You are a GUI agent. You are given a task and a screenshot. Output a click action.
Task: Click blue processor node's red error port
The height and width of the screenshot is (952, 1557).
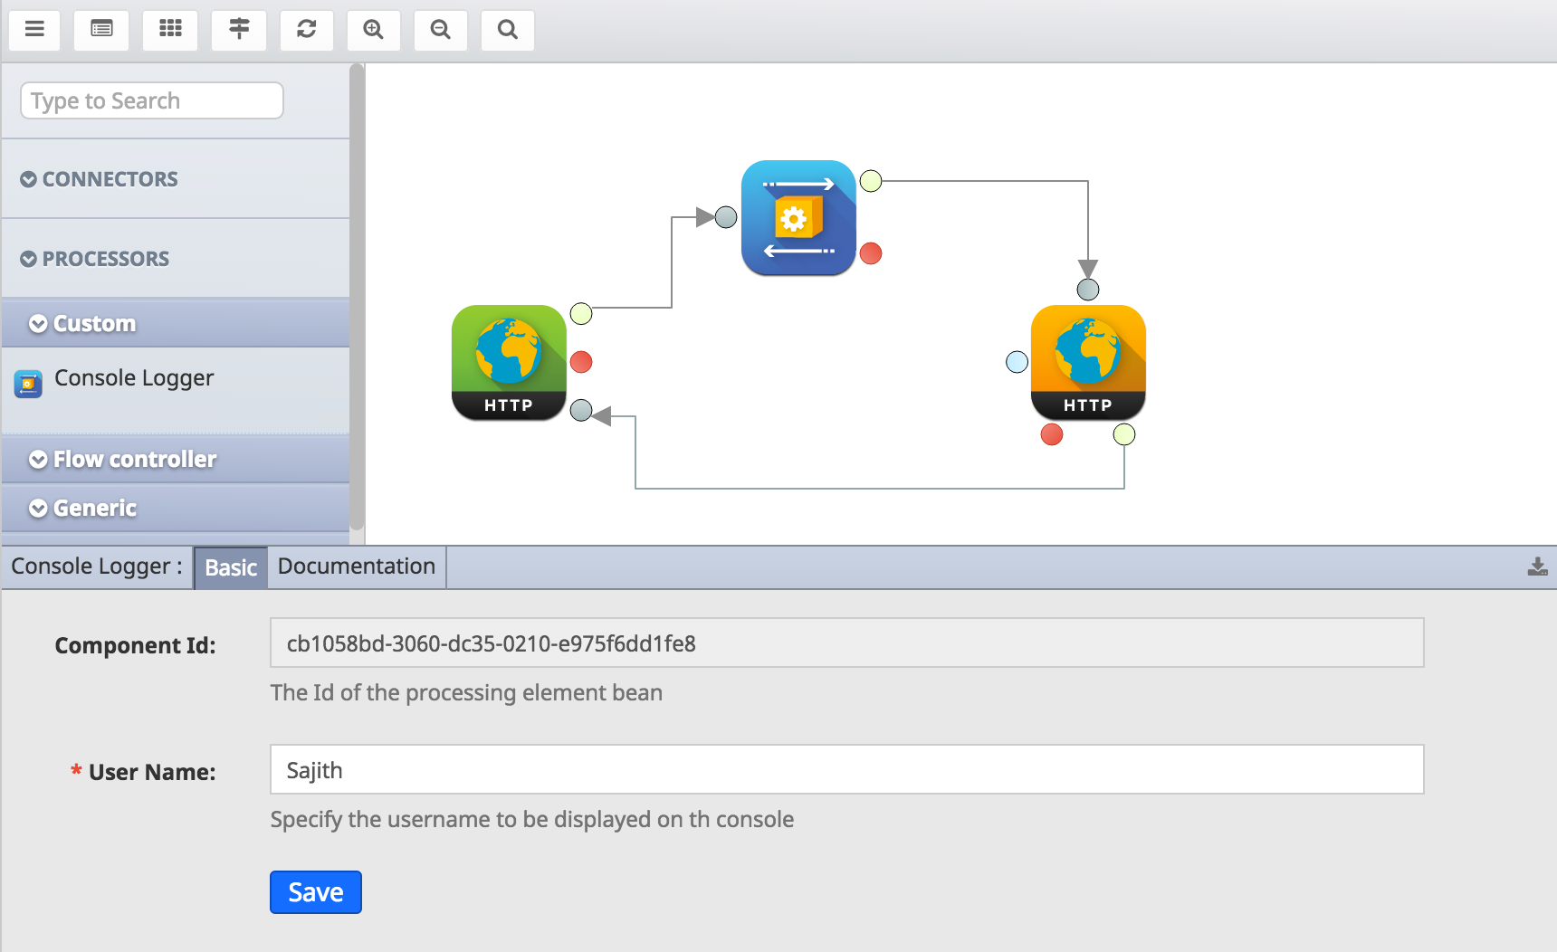[871, 253]
